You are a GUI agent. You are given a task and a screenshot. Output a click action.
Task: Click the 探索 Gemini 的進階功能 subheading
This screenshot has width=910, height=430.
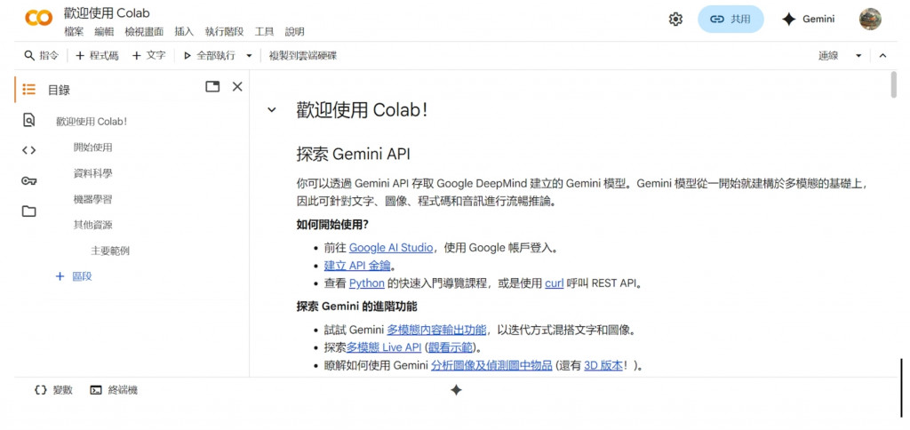356,307
